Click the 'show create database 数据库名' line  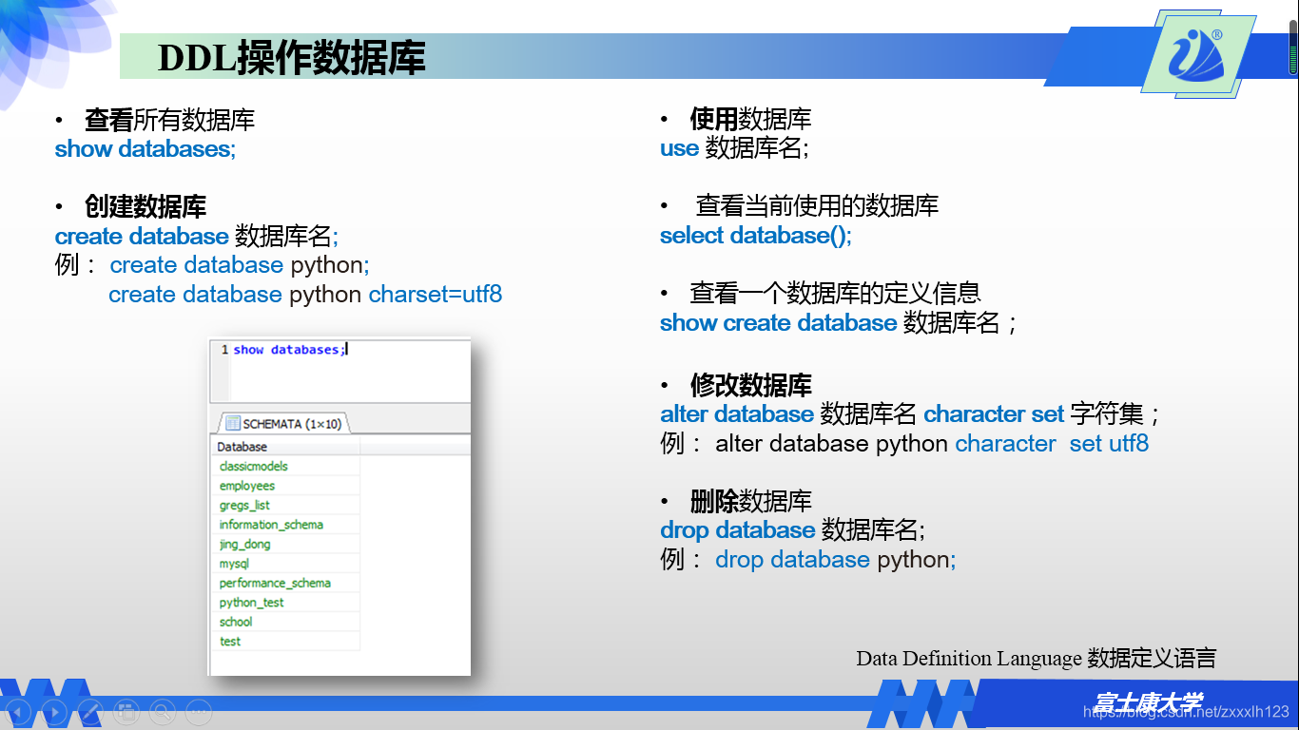[x=839, y=323]
